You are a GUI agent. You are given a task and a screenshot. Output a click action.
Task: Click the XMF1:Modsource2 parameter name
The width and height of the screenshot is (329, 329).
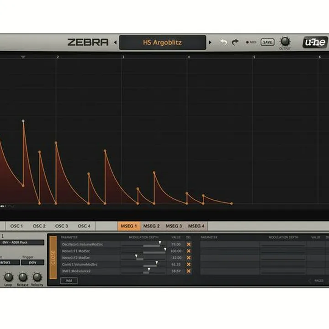point(76,271)
